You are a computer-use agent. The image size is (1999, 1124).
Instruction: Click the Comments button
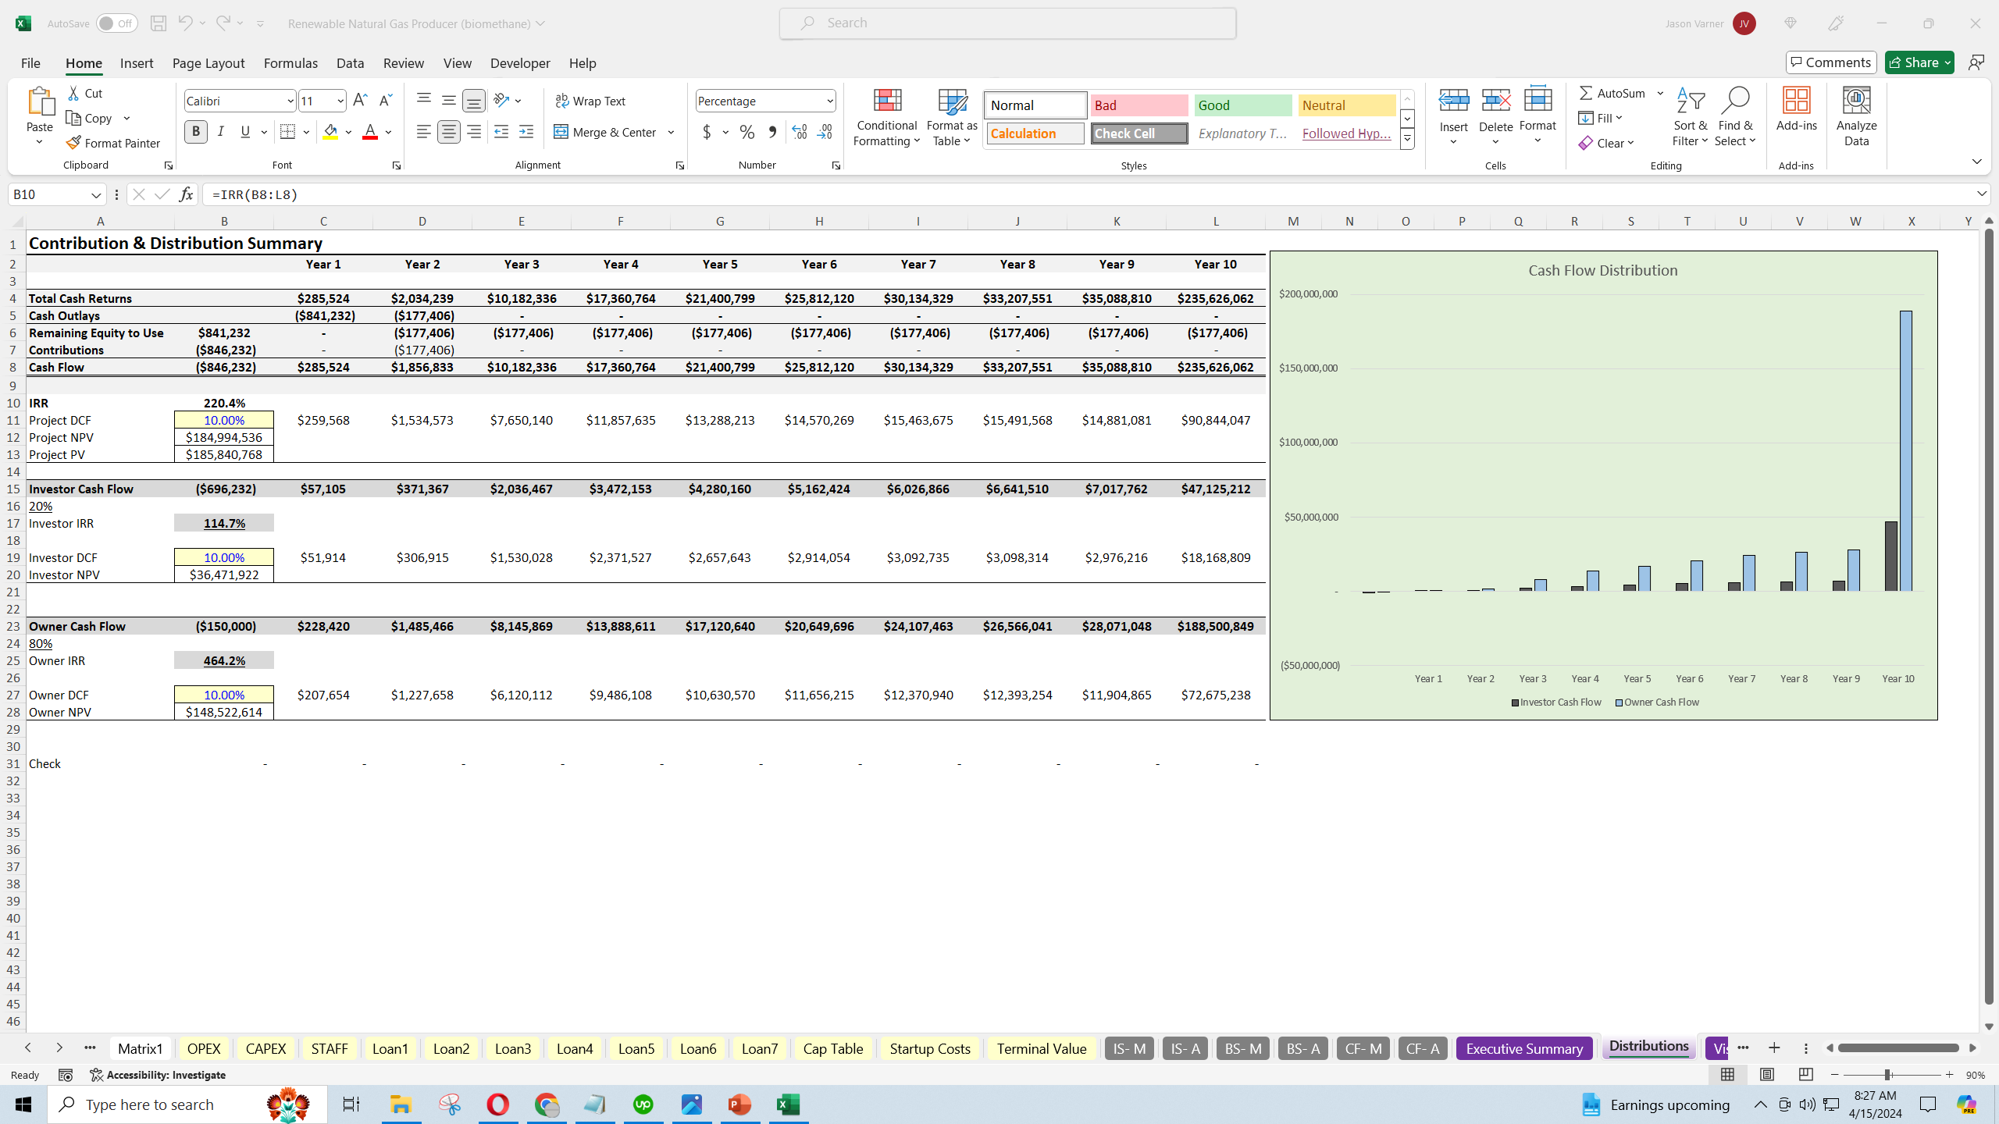1831,62
